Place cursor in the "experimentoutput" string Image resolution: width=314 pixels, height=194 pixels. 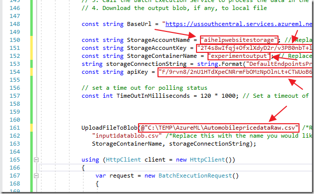239,56
